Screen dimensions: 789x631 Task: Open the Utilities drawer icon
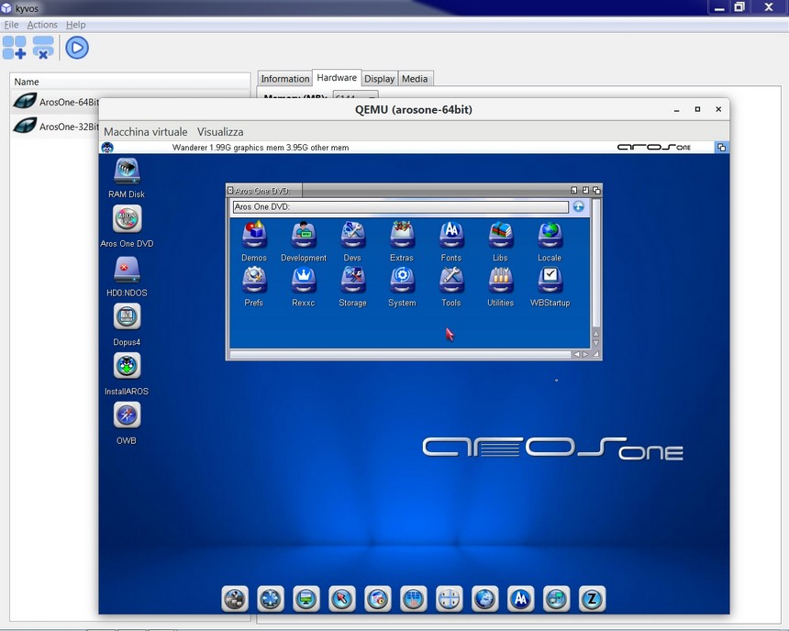coord(500,281)
